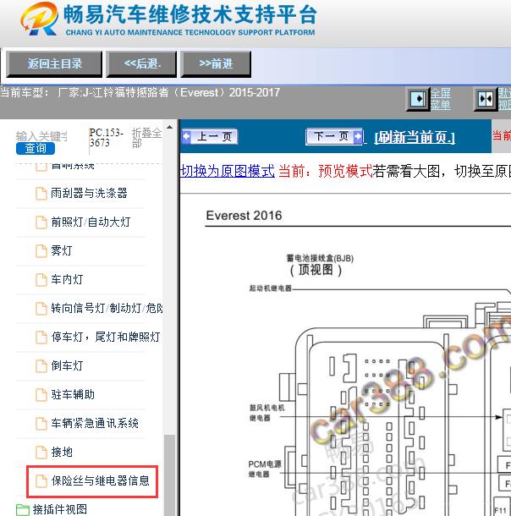Image resolution: width=511 pixels, height=516 pixels.
Task: Click page icon beside 雨刮器与洗涤器
Action: (x=41, y=194)
